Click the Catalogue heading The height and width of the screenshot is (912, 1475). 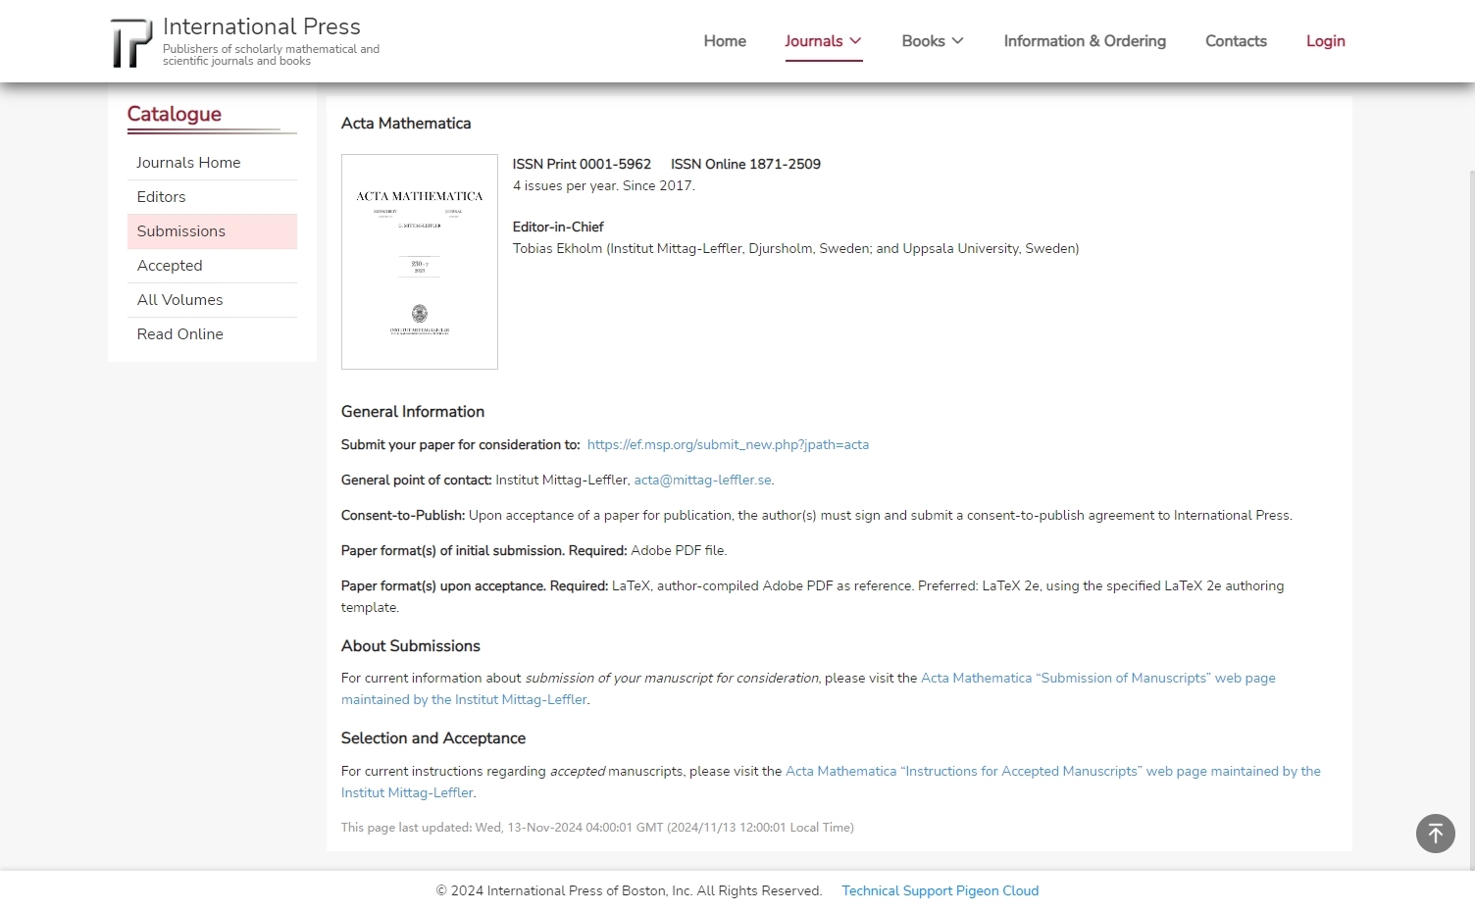[x=175, y=114]
